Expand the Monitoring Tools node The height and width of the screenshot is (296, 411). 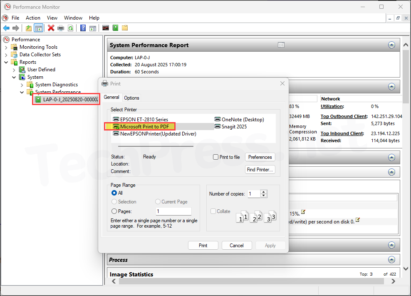coord(6,48)
